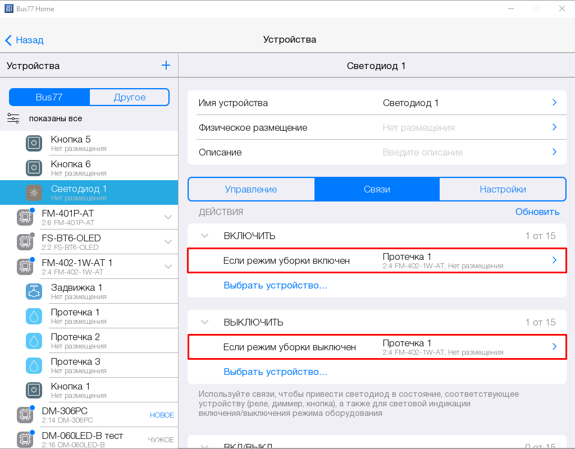Image resolution: width=575 pixels, height=449 pixels.
Task: Switch device list to Bus77 segment
Action: (x=49, y=97)
